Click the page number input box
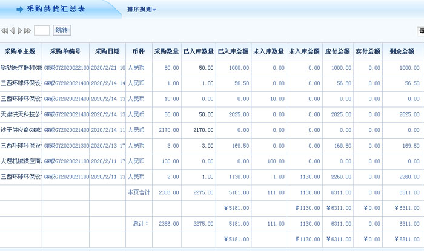Image resolution: width=424 pixels, height=251 pixels. (x=42, y=30)
